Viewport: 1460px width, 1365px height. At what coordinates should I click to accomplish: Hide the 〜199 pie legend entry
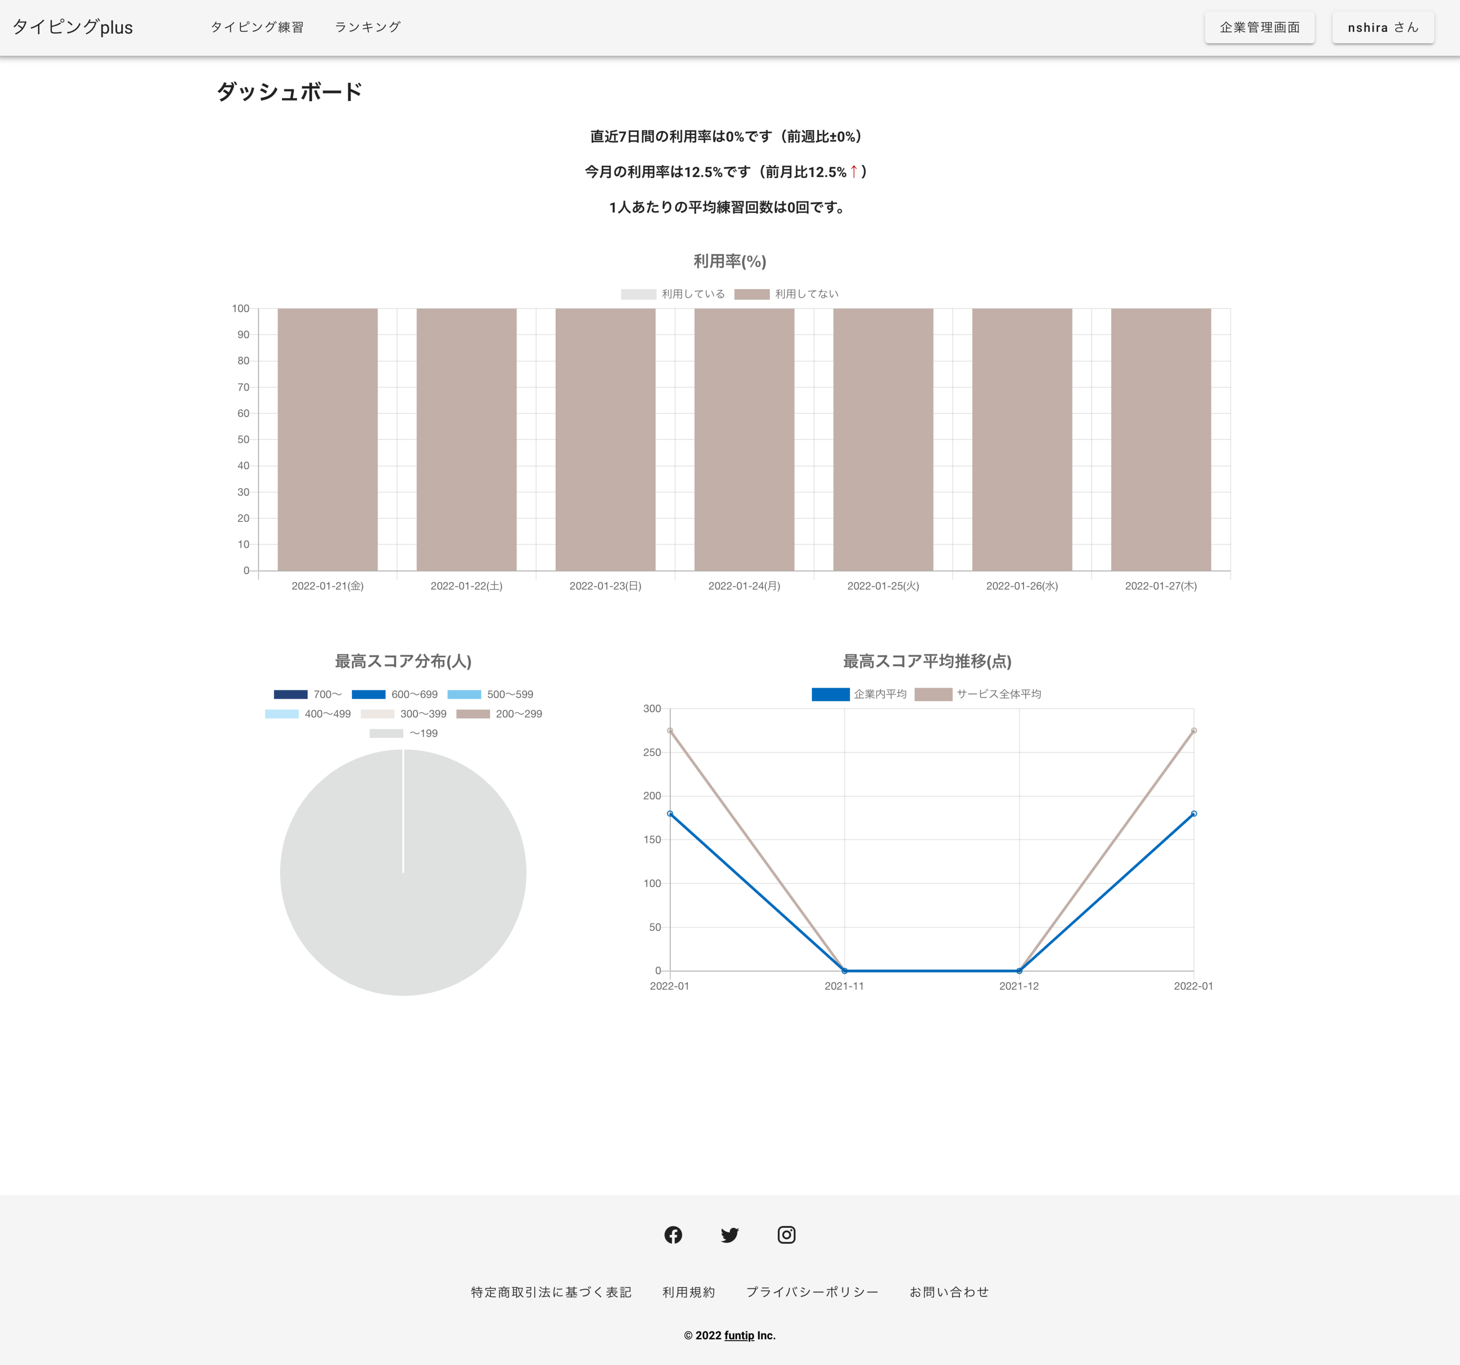[386, 734]
